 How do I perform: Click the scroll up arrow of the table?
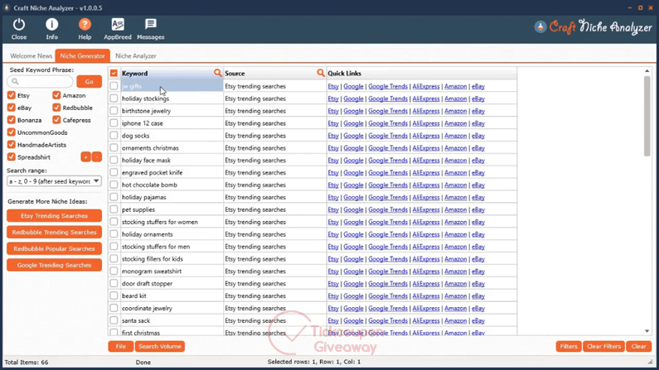[x=647, y=71]
